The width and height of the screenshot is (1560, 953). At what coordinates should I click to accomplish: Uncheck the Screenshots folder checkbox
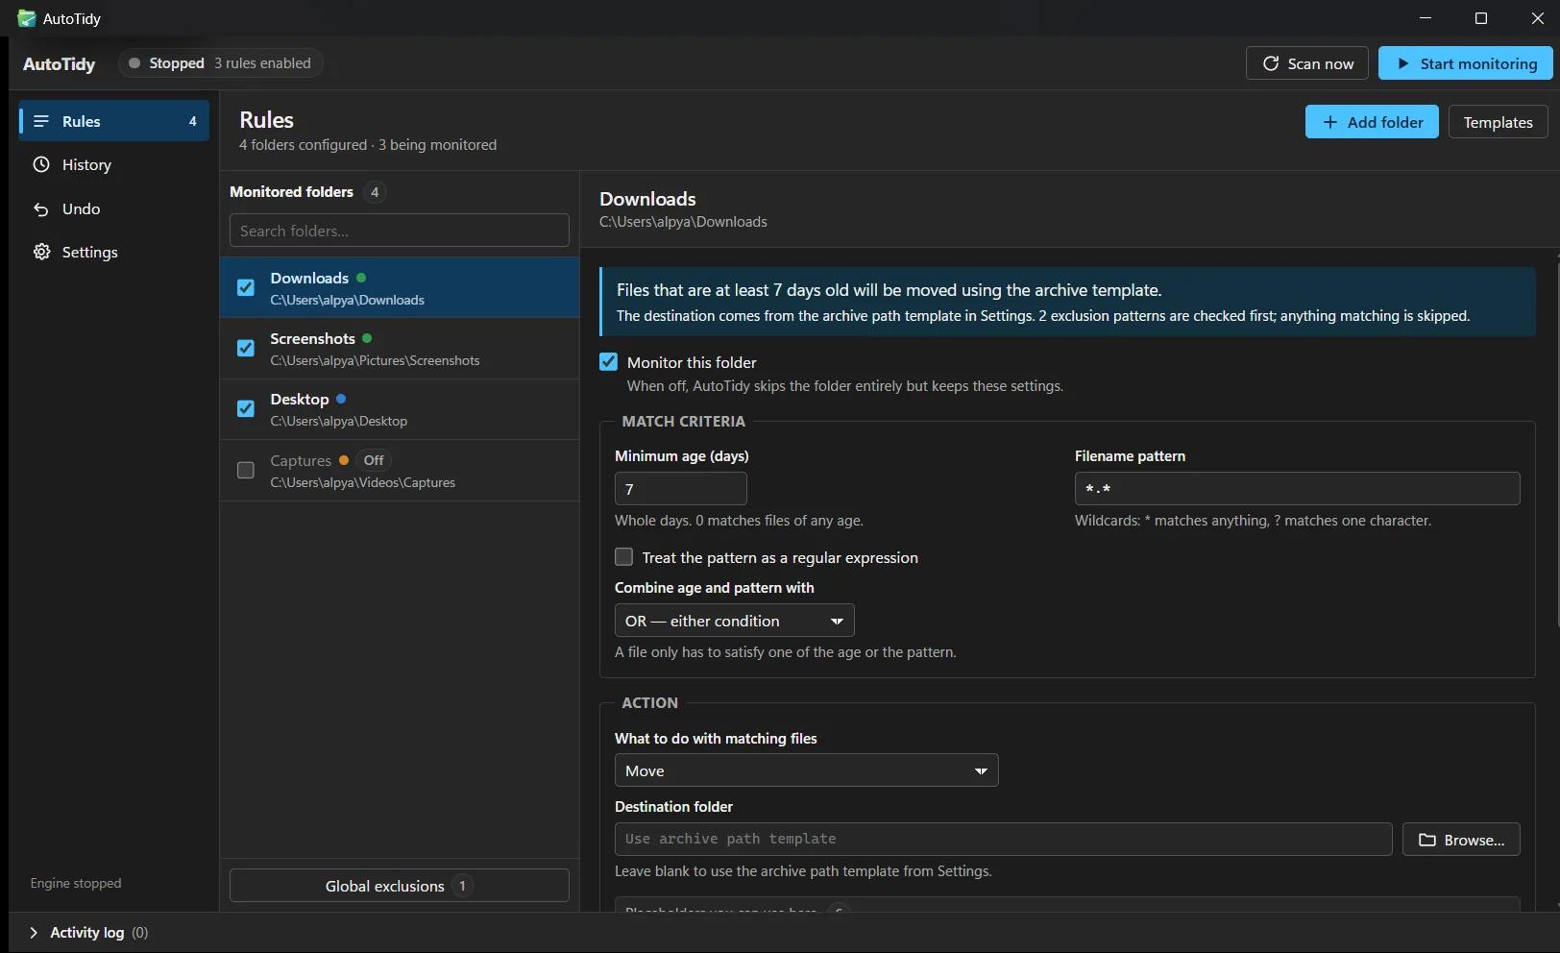click(246, 348)
